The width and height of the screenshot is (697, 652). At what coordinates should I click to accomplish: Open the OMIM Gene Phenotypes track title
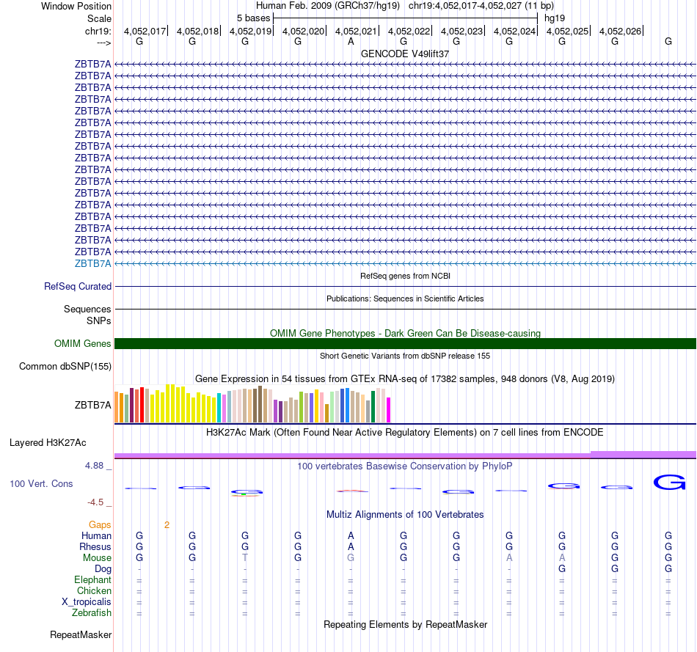click(x=405, y=333)
